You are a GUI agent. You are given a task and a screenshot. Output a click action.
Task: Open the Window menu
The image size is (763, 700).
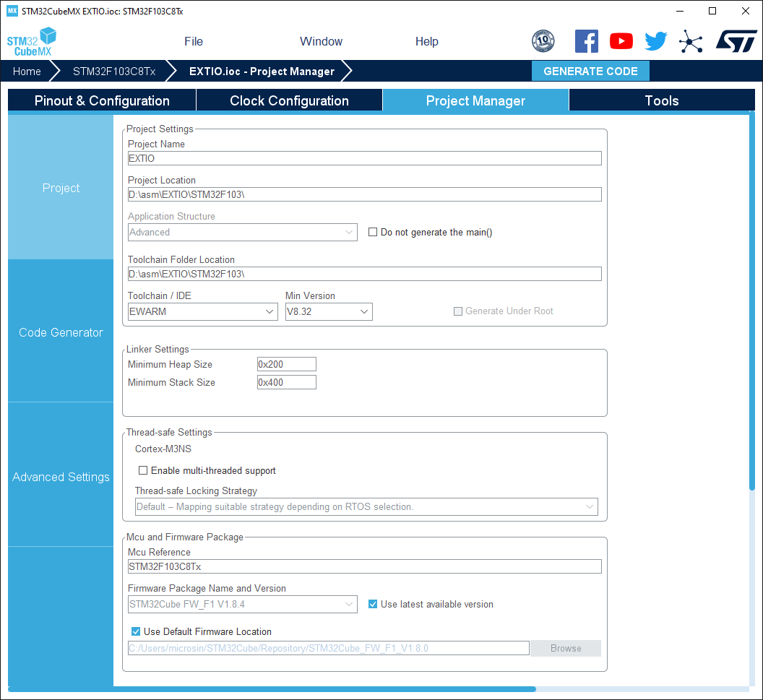coord(321,41)
